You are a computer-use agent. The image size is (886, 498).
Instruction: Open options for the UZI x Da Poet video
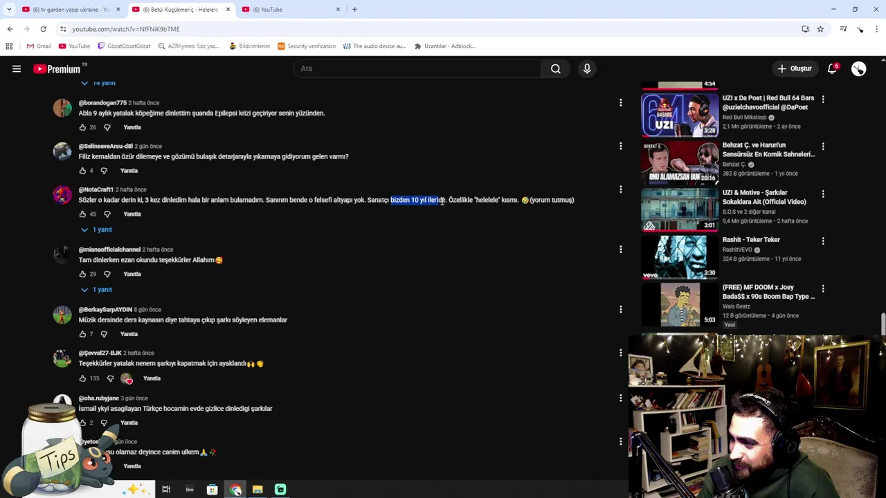tap(823, 99)
